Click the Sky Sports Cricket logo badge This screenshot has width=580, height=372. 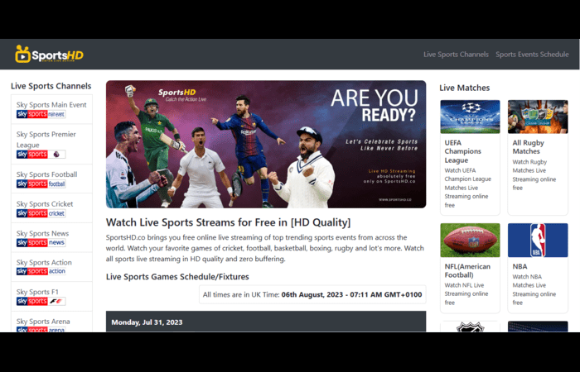41,213
